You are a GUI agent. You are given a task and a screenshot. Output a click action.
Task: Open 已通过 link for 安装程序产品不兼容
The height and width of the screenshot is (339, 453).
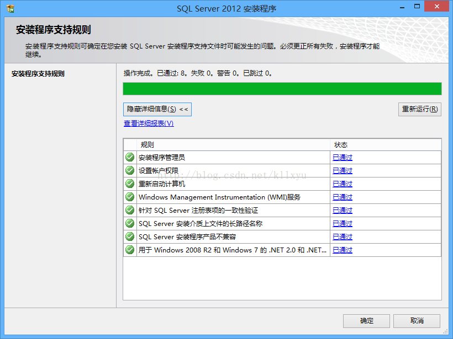pos(343,237)
